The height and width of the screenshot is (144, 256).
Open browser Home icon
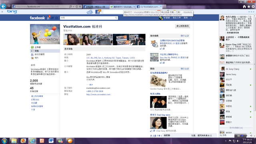tap(244, 6)
